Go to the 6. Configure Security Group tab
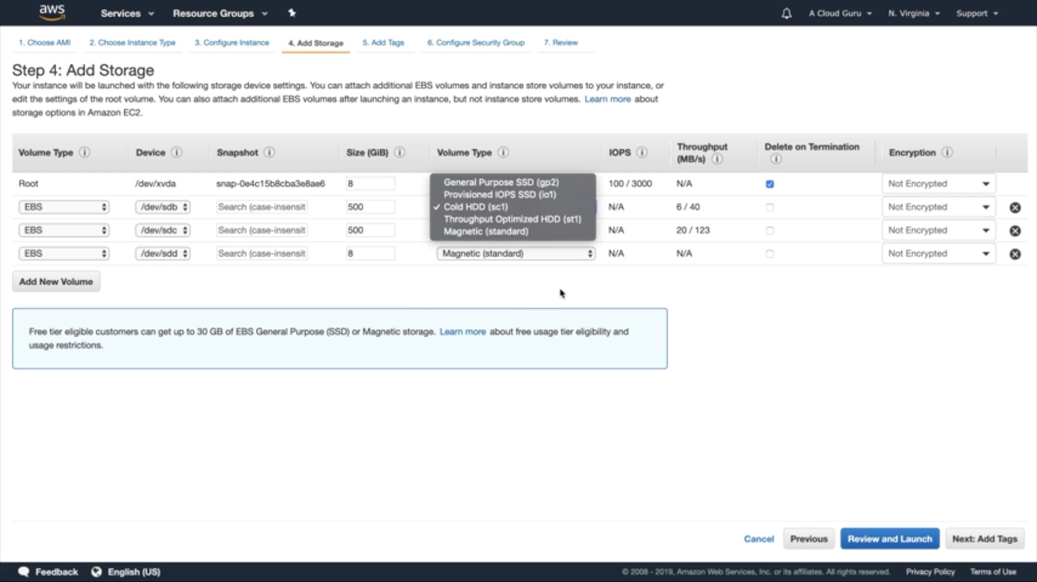Viewport: 1037px width, 582px height. [x=475, y=43]
